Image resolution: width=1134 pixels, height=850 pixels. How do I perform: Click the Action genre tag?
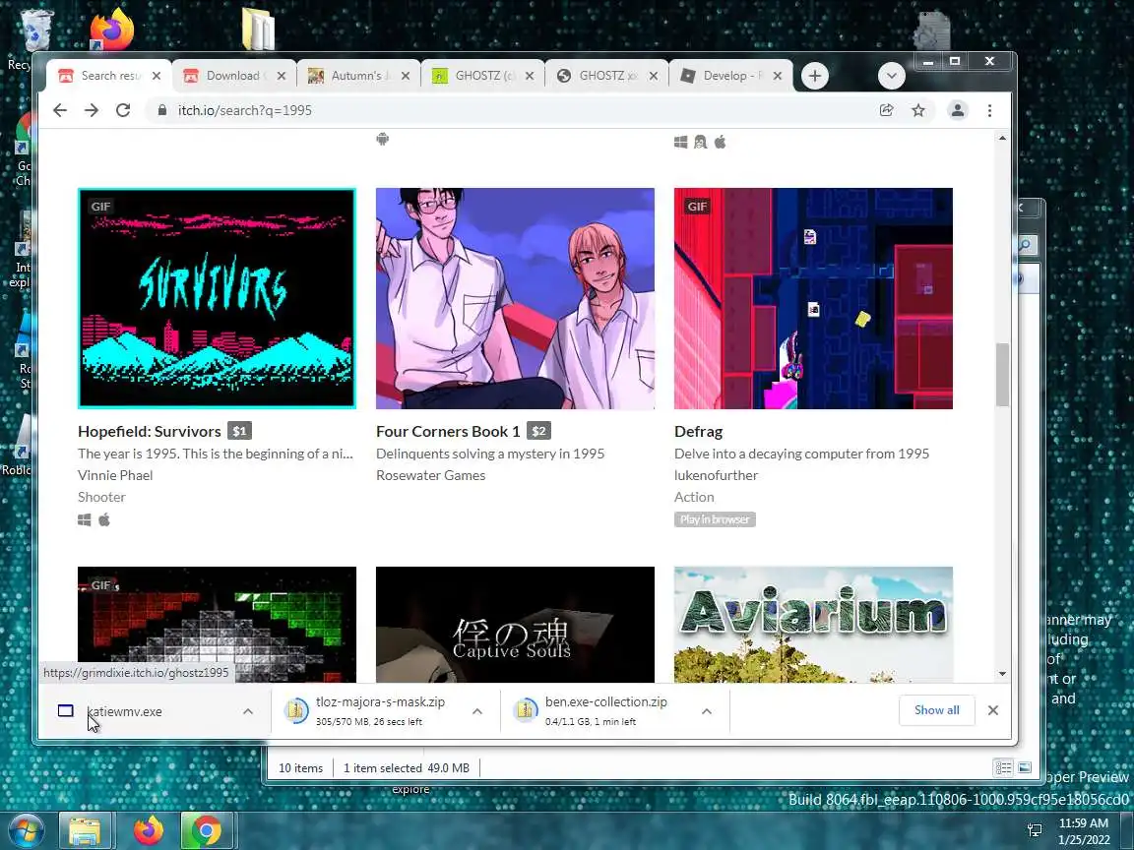tap(694, 497)
